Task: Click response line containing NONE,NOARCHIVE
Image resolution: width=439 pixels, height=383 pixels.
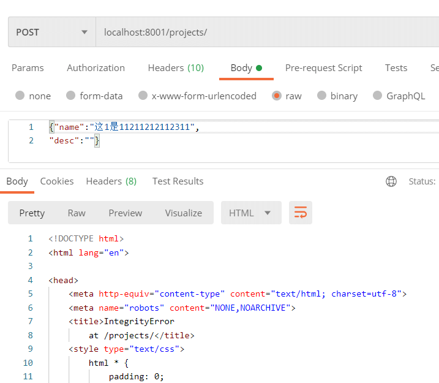Action: tap(182, 308)
